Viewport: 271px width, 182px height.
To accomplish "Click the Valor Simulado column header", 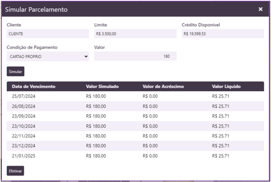I will 102,86.
